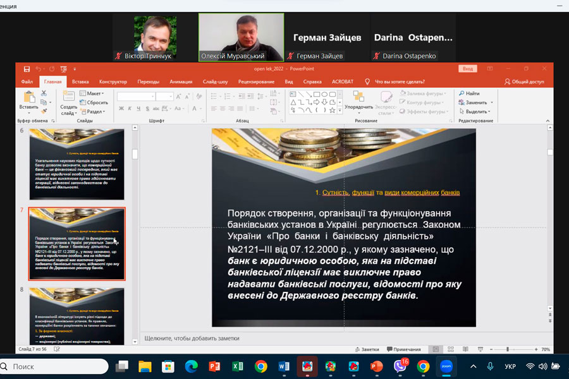The width and height of the screenshot is (569, 379).
Task: Open reading view from status bar
Action: point(464,349)
